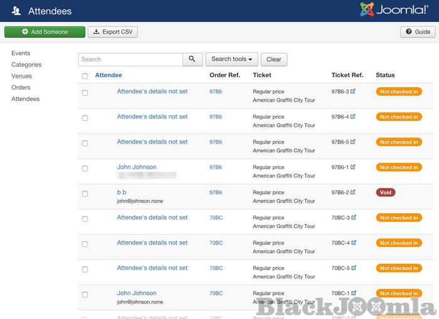Viewport: 439px width, 319px height.
Task: Open external link icon beside ticket 97B6-1
Action: 353,167
